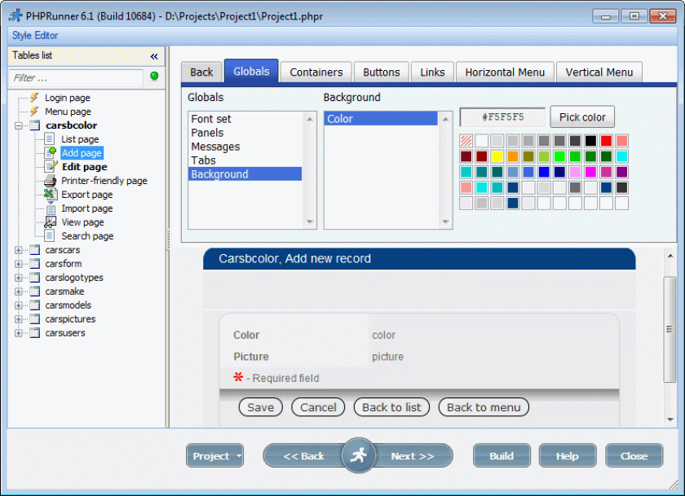Click the Import page icon
685x496 pixels.
click(x=51, y=208)
